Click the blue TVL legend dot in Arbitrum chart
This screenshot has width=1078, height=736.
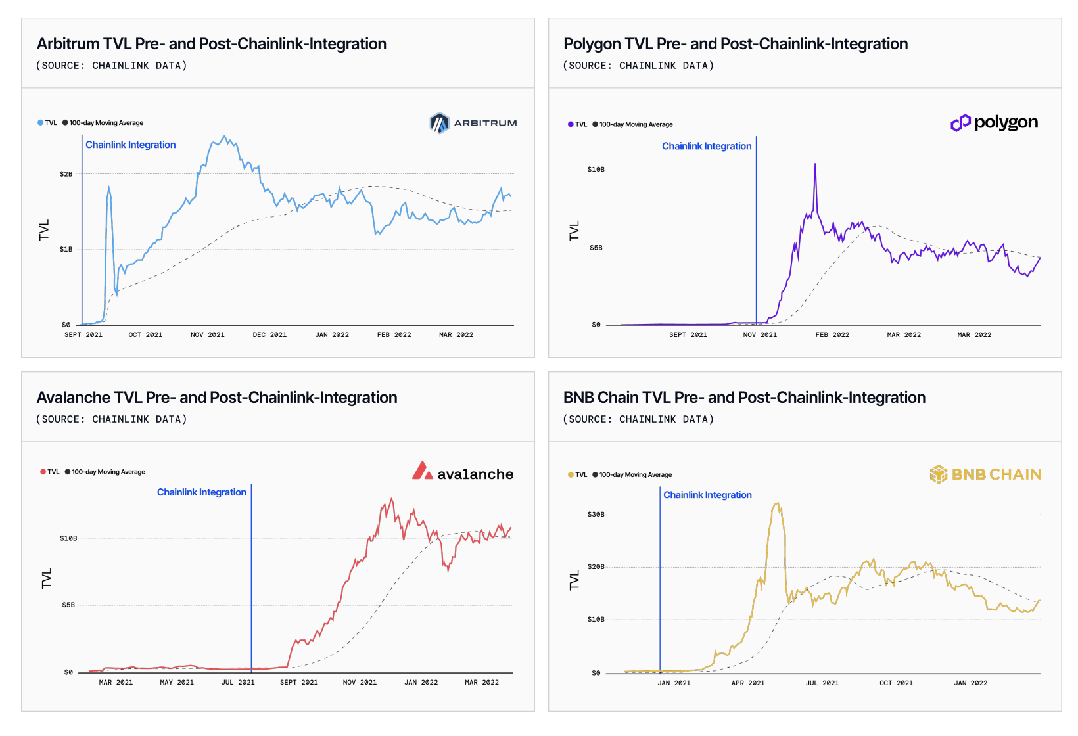pos(40,123)
